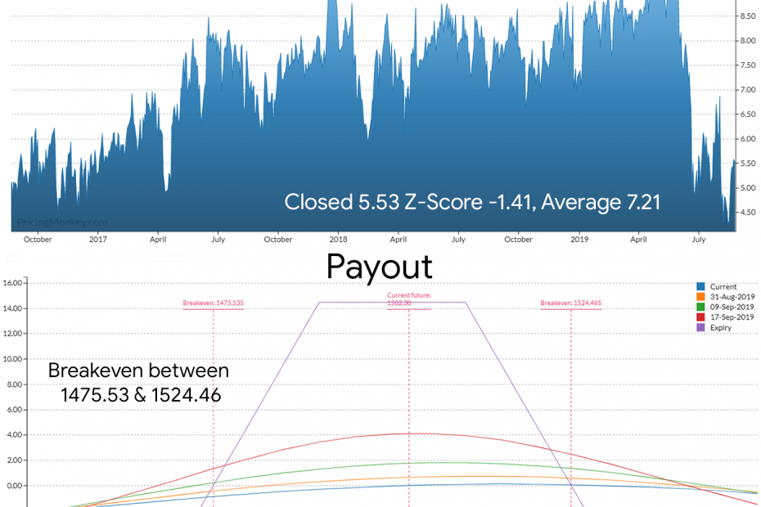Click the Current future: 1502.30 marker label
Screen dimensions: 761x507
coord(408,298)
